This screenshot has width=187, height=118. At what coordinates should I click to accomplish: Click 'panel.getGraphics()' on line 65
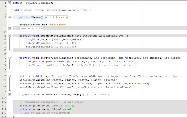coord(67,40)
